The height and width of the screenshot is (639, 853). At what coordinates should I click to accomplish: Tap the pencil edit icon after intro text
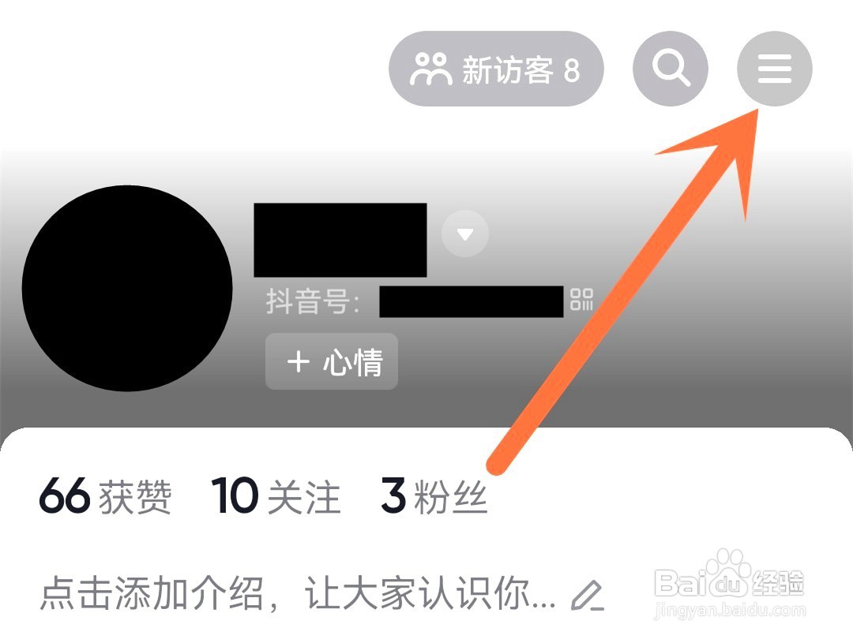[588, 595]
